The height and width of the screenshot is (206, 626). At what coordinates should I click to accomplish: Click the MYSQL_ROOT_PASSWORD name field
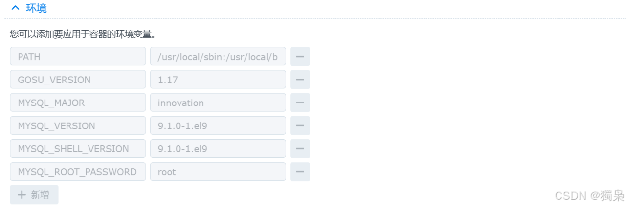[78, 171]
